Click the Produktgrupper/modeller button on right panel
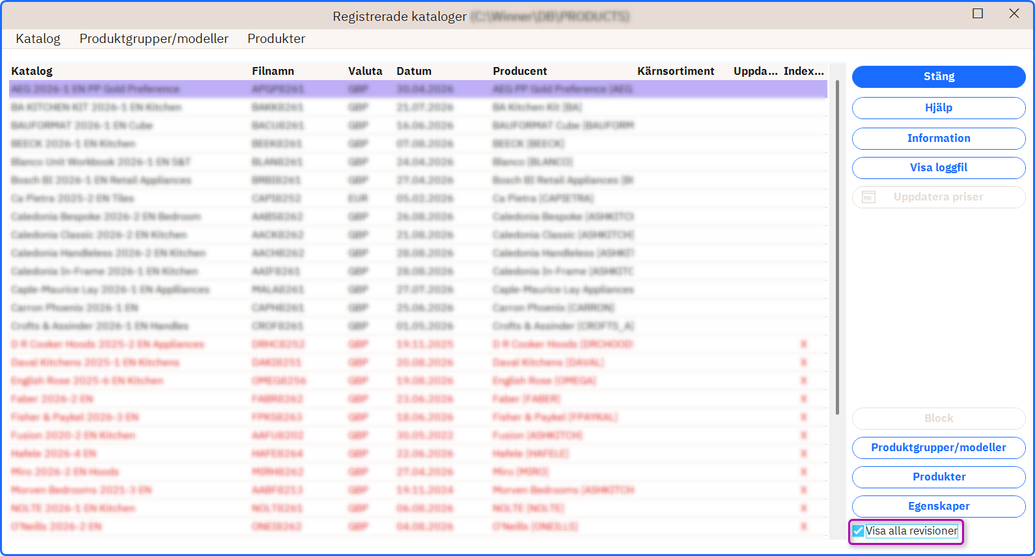Screen dimensions: 1035x556 point(939,448)
